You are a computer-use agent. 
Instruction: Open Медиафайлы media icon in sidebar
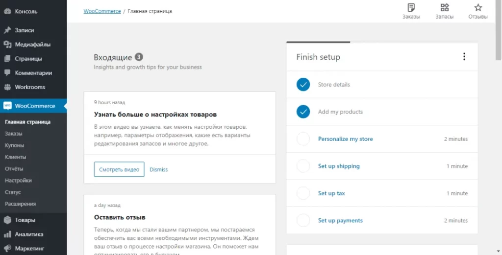[x=7, y=45]
